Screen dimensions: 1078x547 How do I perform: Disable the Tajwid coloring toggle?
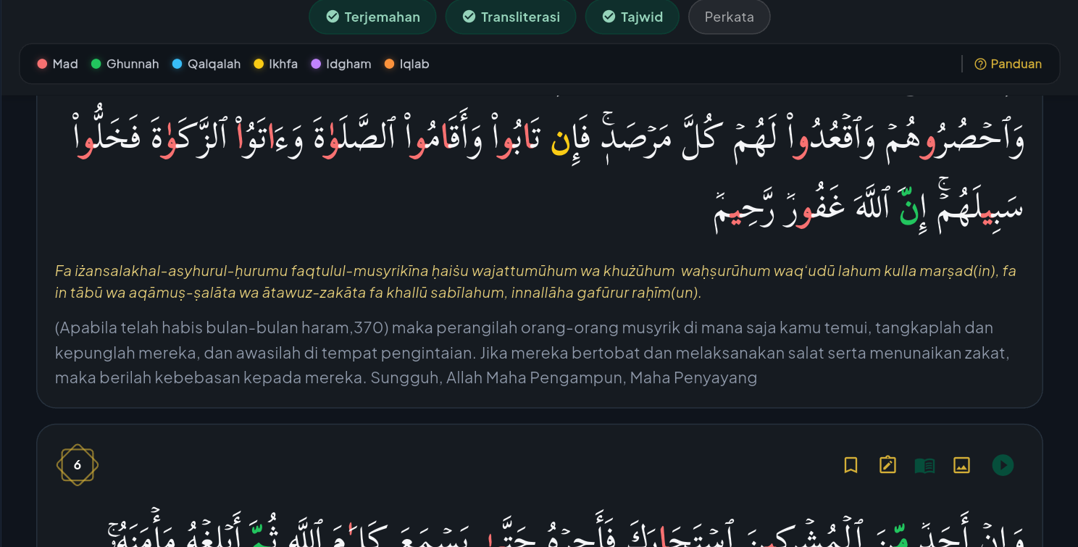(x=632, y=17)
